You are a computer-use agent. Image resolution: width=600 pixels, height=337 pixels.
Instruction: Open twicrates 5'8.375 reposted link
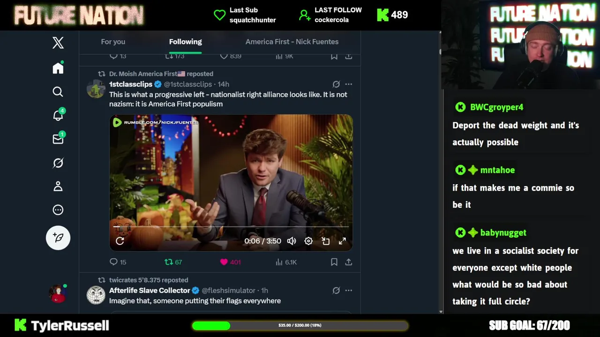click(149, 280)
